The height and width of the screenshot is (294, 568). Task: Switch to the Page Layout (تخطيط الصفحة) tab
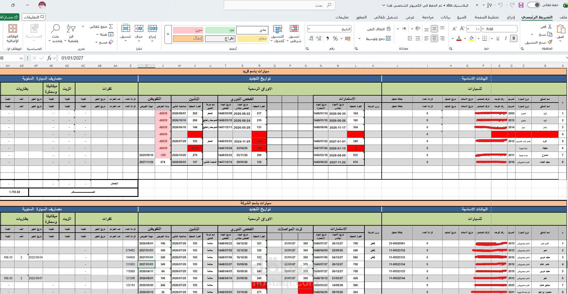pyautogui.click(x=487, y=17)
